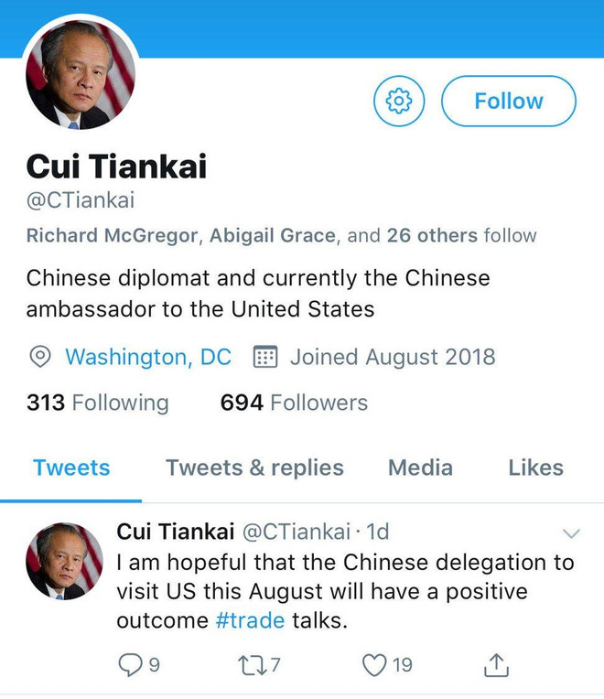View large profile picture
The image size is (604, 699).
[x=81, y=74]
